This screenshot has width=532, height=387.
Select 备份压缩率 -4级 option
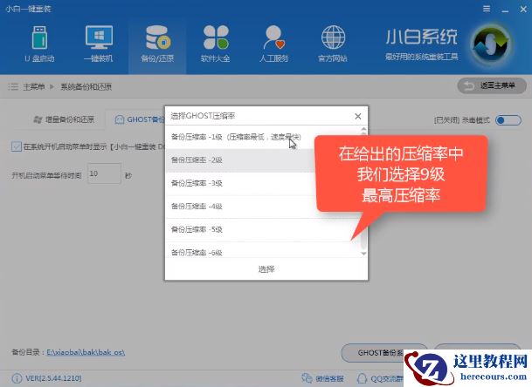point(263,207)
